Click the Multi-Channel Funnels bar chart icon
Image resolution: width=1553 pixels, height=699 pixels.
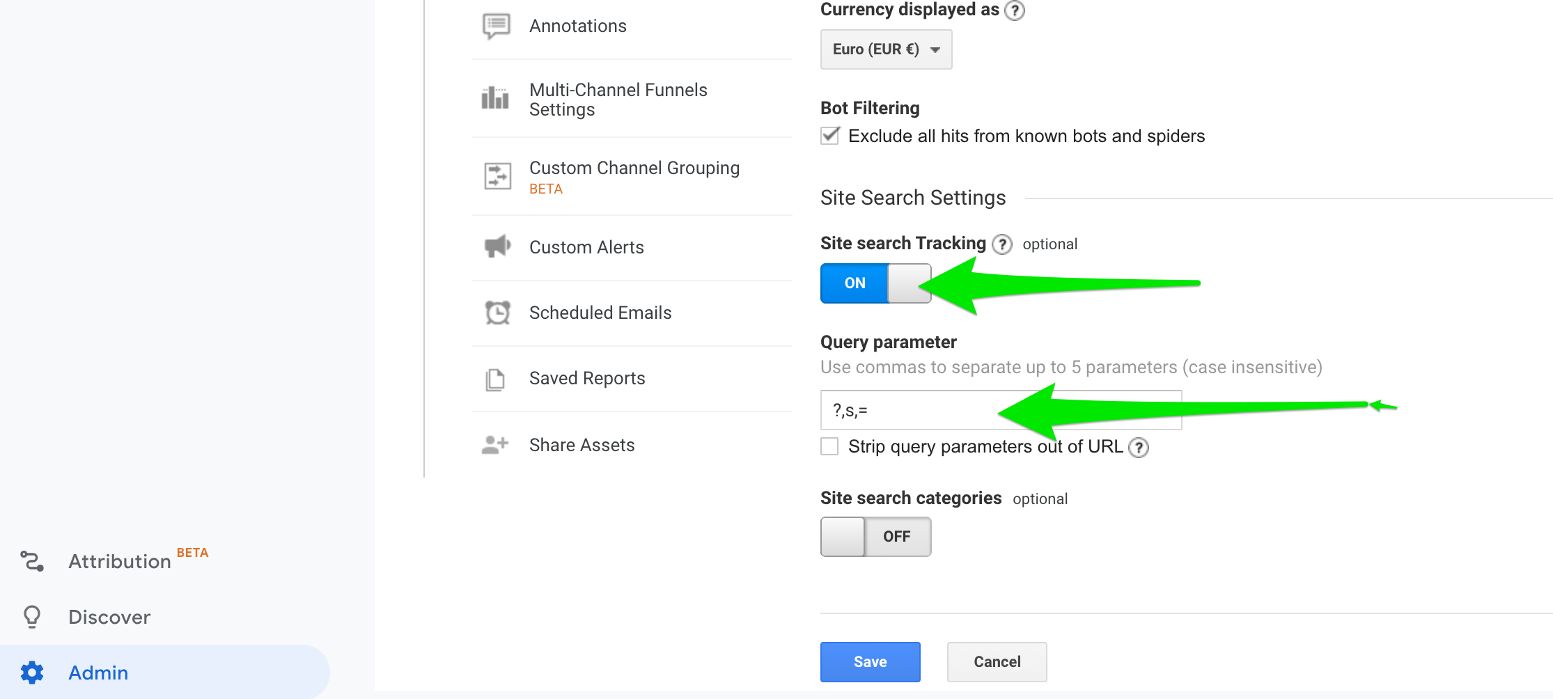pyautogui.click(x=495, y=98)
